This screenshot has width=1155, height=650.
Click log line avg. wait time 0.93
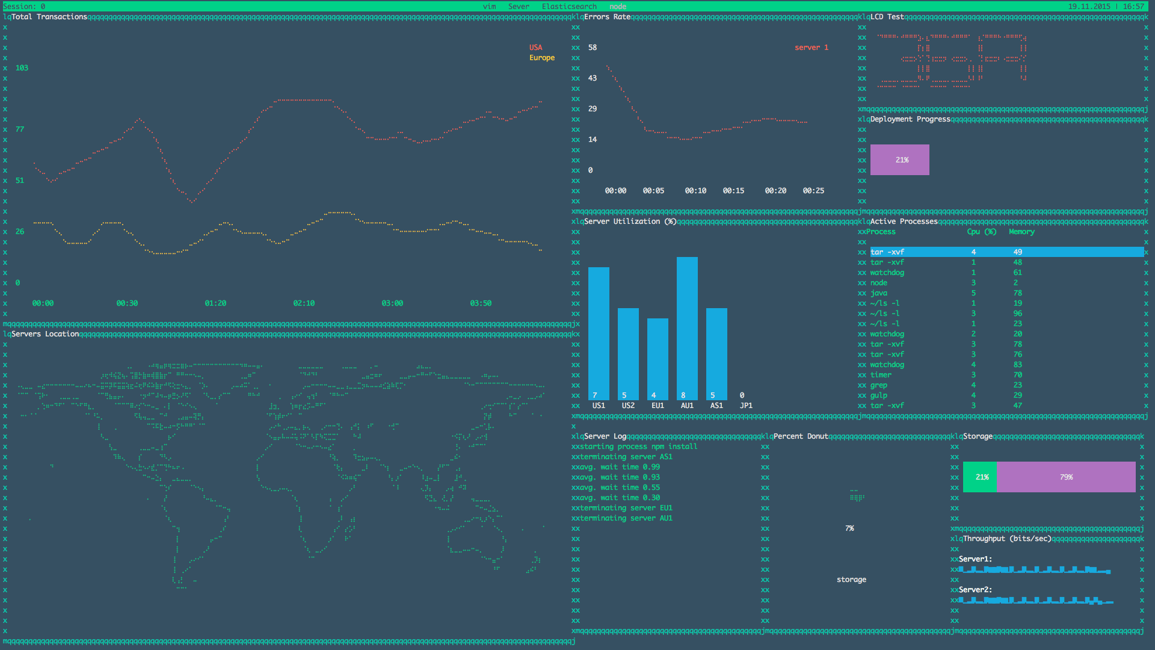pos(620,477)
